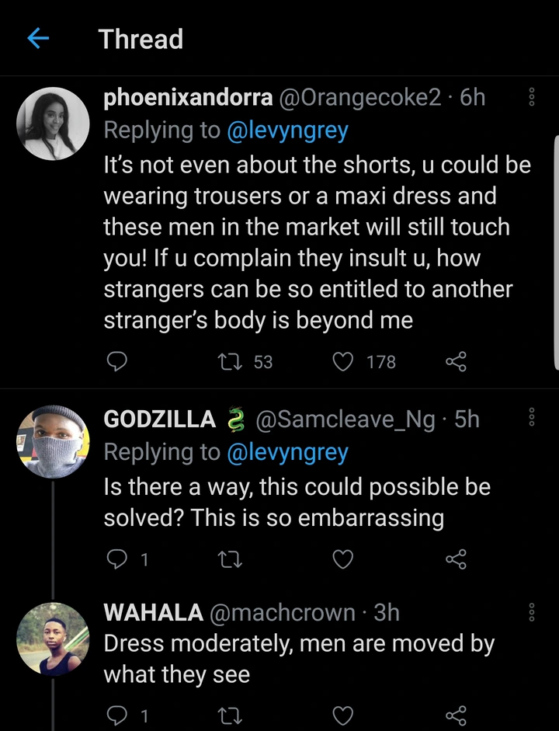This screenshot has height=731, width=559.
Task: Open @levyngrey link in phoenixandorra's reply
Action: [287, 131]
